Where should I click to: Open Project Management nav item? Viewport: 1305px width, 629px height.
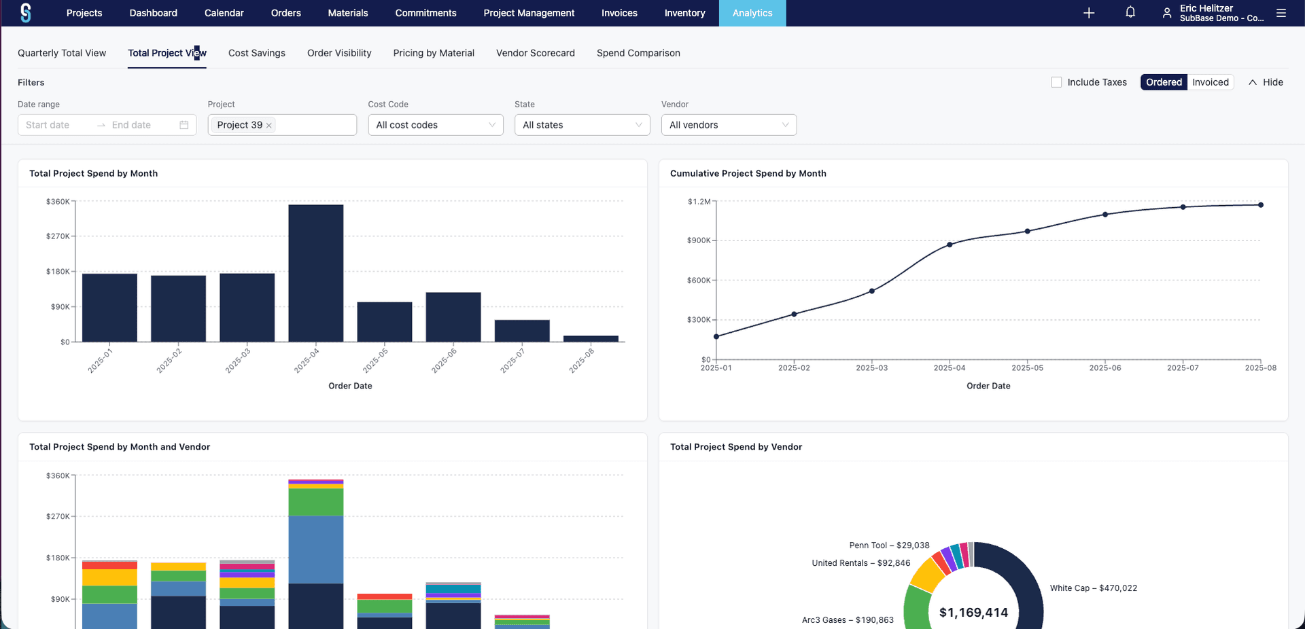click(x=529, y=13)
